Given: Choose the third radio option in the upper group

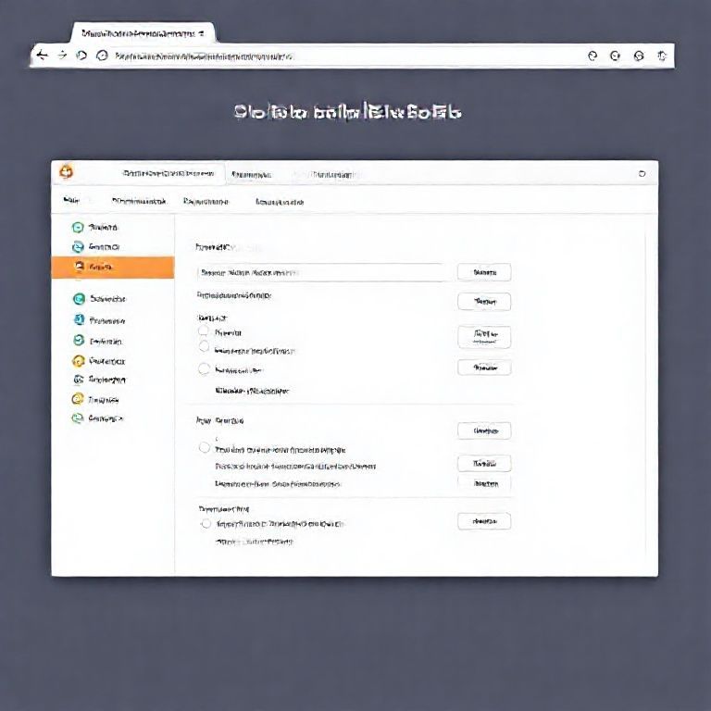Looking at the screenshot, I should click(x=205, y=368).
